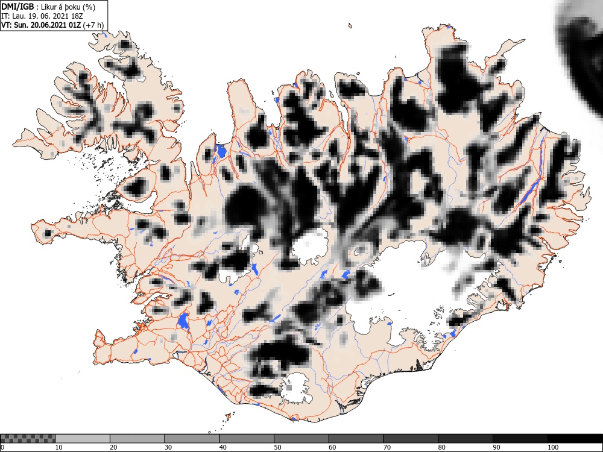This screenshot has width=603, height=452.
Task: Click the legend label '70'
Action: pyautogui.click(x=387, y=447)
